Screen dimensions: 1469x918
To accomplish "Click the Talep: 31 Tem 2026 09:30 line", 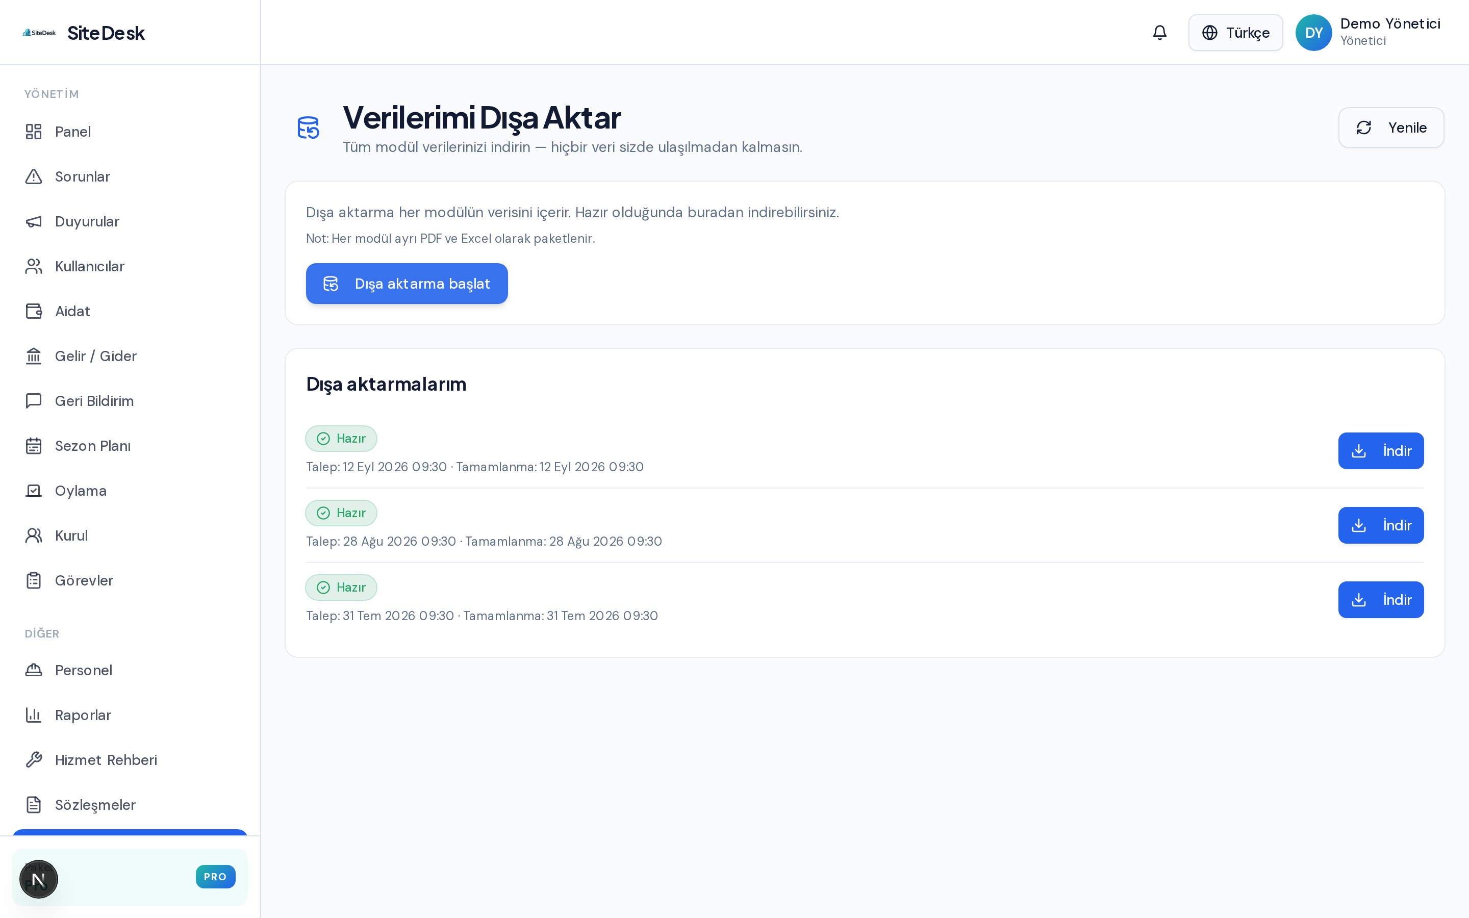I will (482, 616).
